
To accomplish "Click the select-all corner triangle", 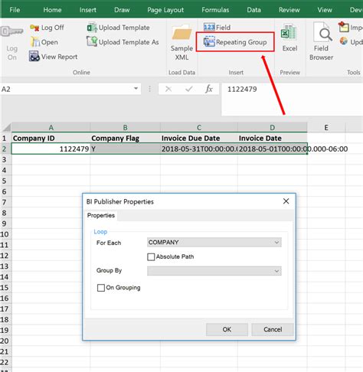I will click(x=6, y=127).
